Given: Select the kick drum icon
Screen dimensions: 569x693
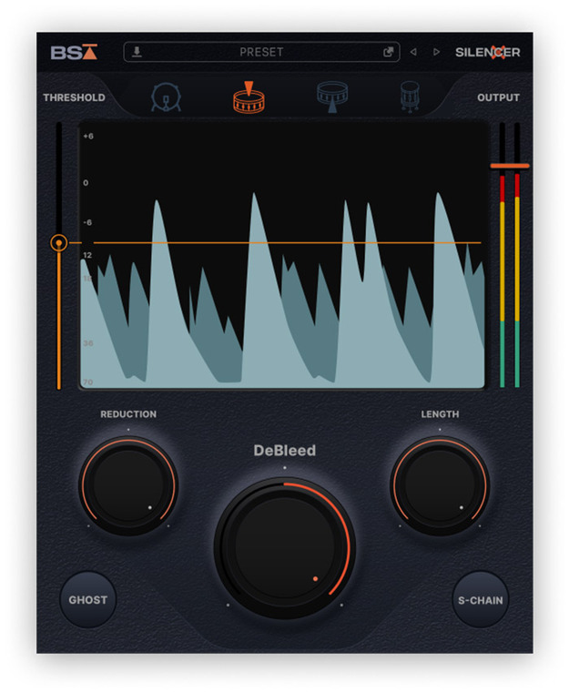Looking at the screenshot, I should (x=166, y=97).
